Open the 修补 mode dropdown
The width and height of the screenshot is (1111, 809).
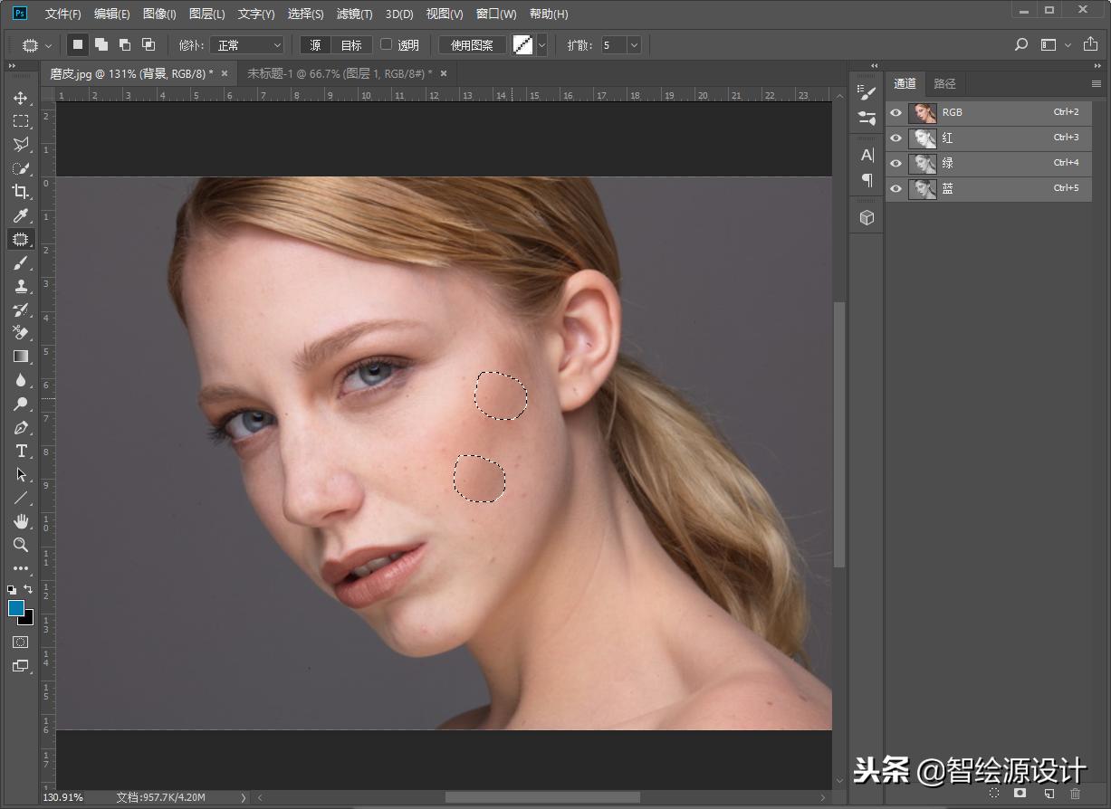tap(247, 45)
